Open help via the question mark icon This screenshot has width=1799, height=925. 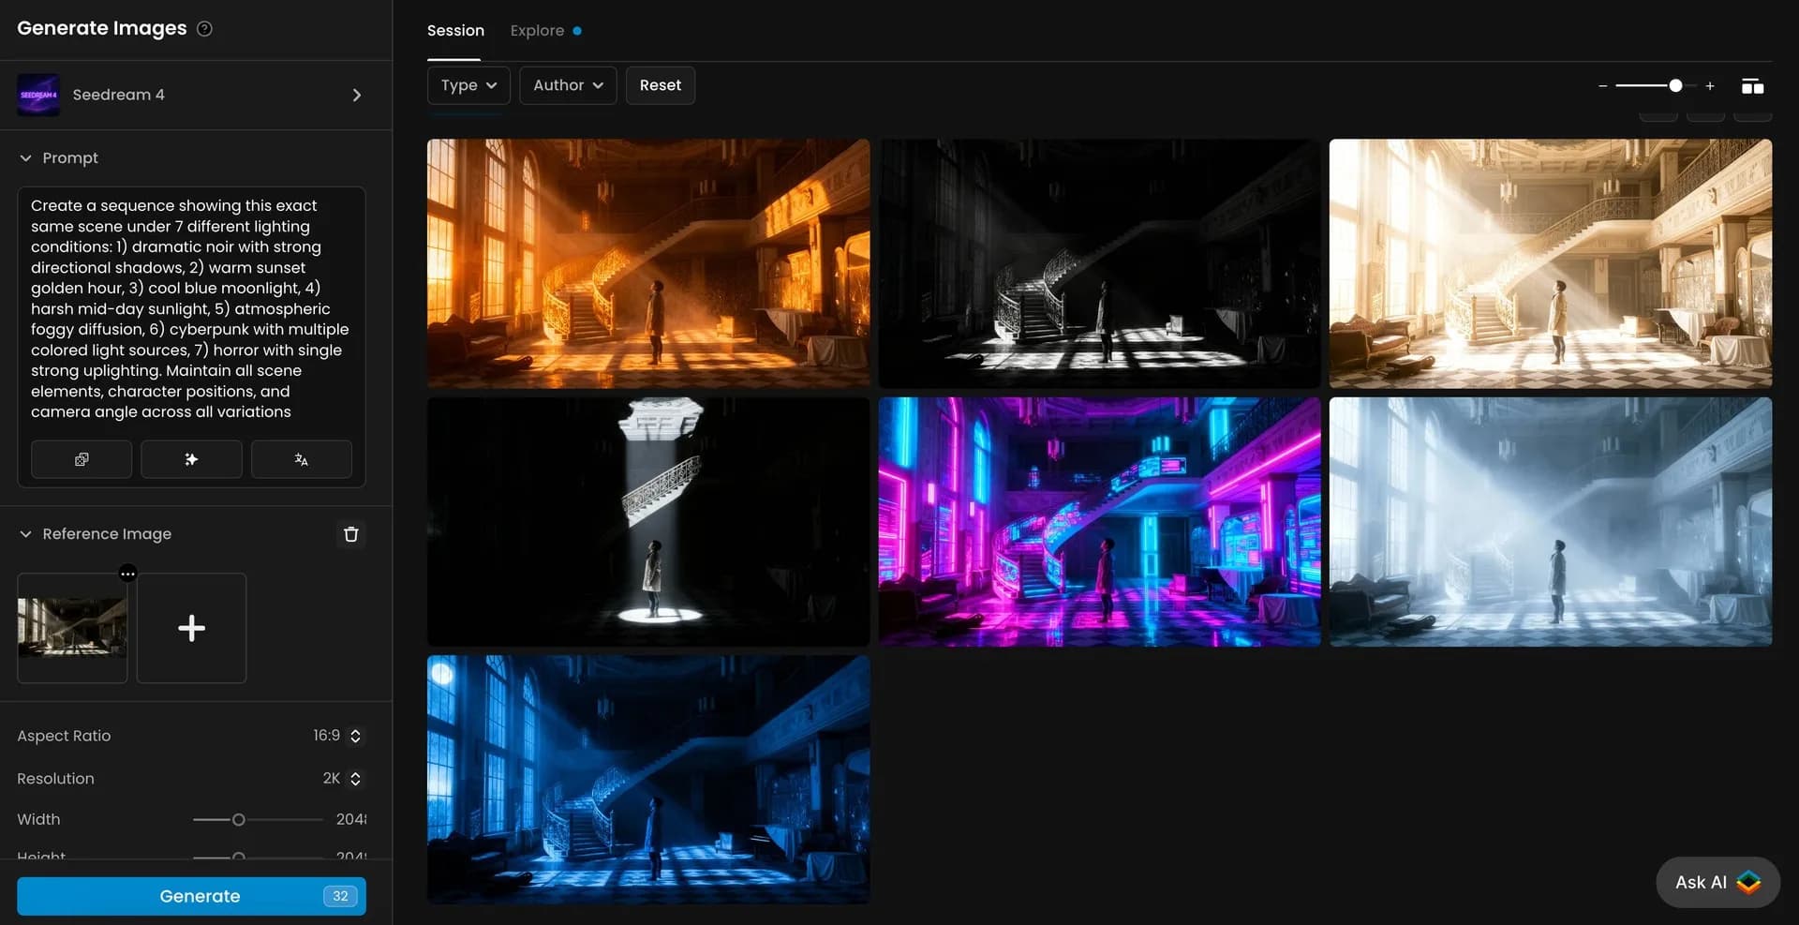(204, 29)
